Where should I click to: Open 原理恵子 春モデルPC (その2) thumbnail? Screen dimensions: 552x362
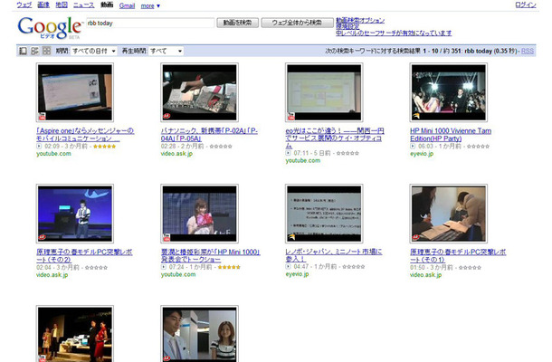(75, 214)
